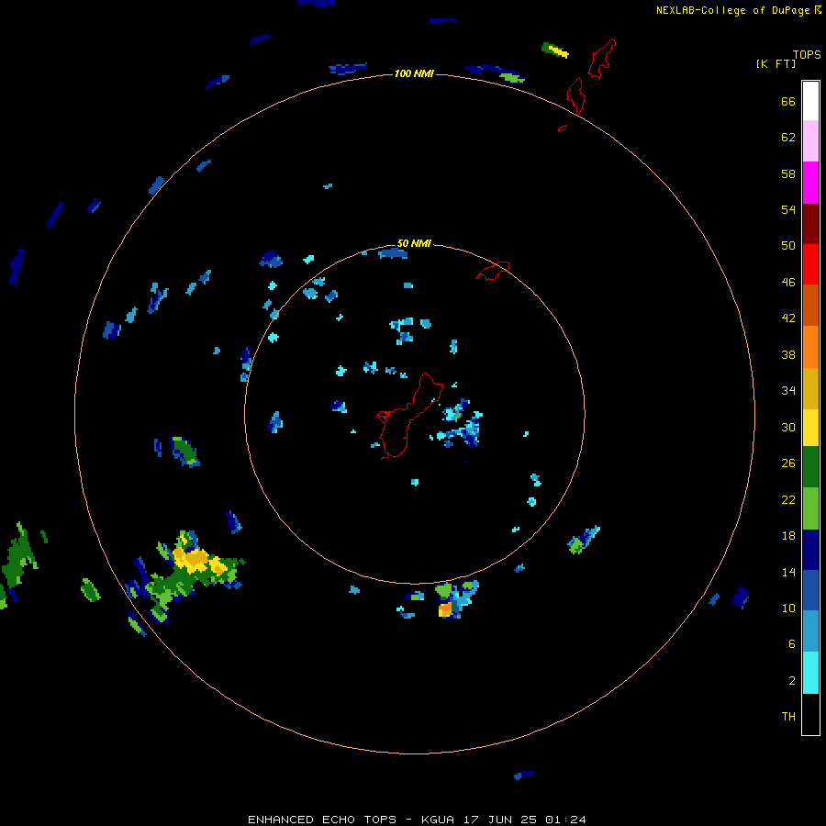The width and height of the screenshot is (826, 826).
Task: Click the orange echo cell south of Guam
Action: [x=446, y=609]
